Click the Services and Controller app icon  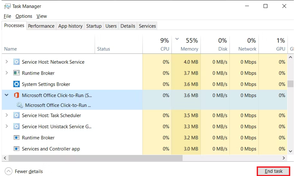coord(17,149)
